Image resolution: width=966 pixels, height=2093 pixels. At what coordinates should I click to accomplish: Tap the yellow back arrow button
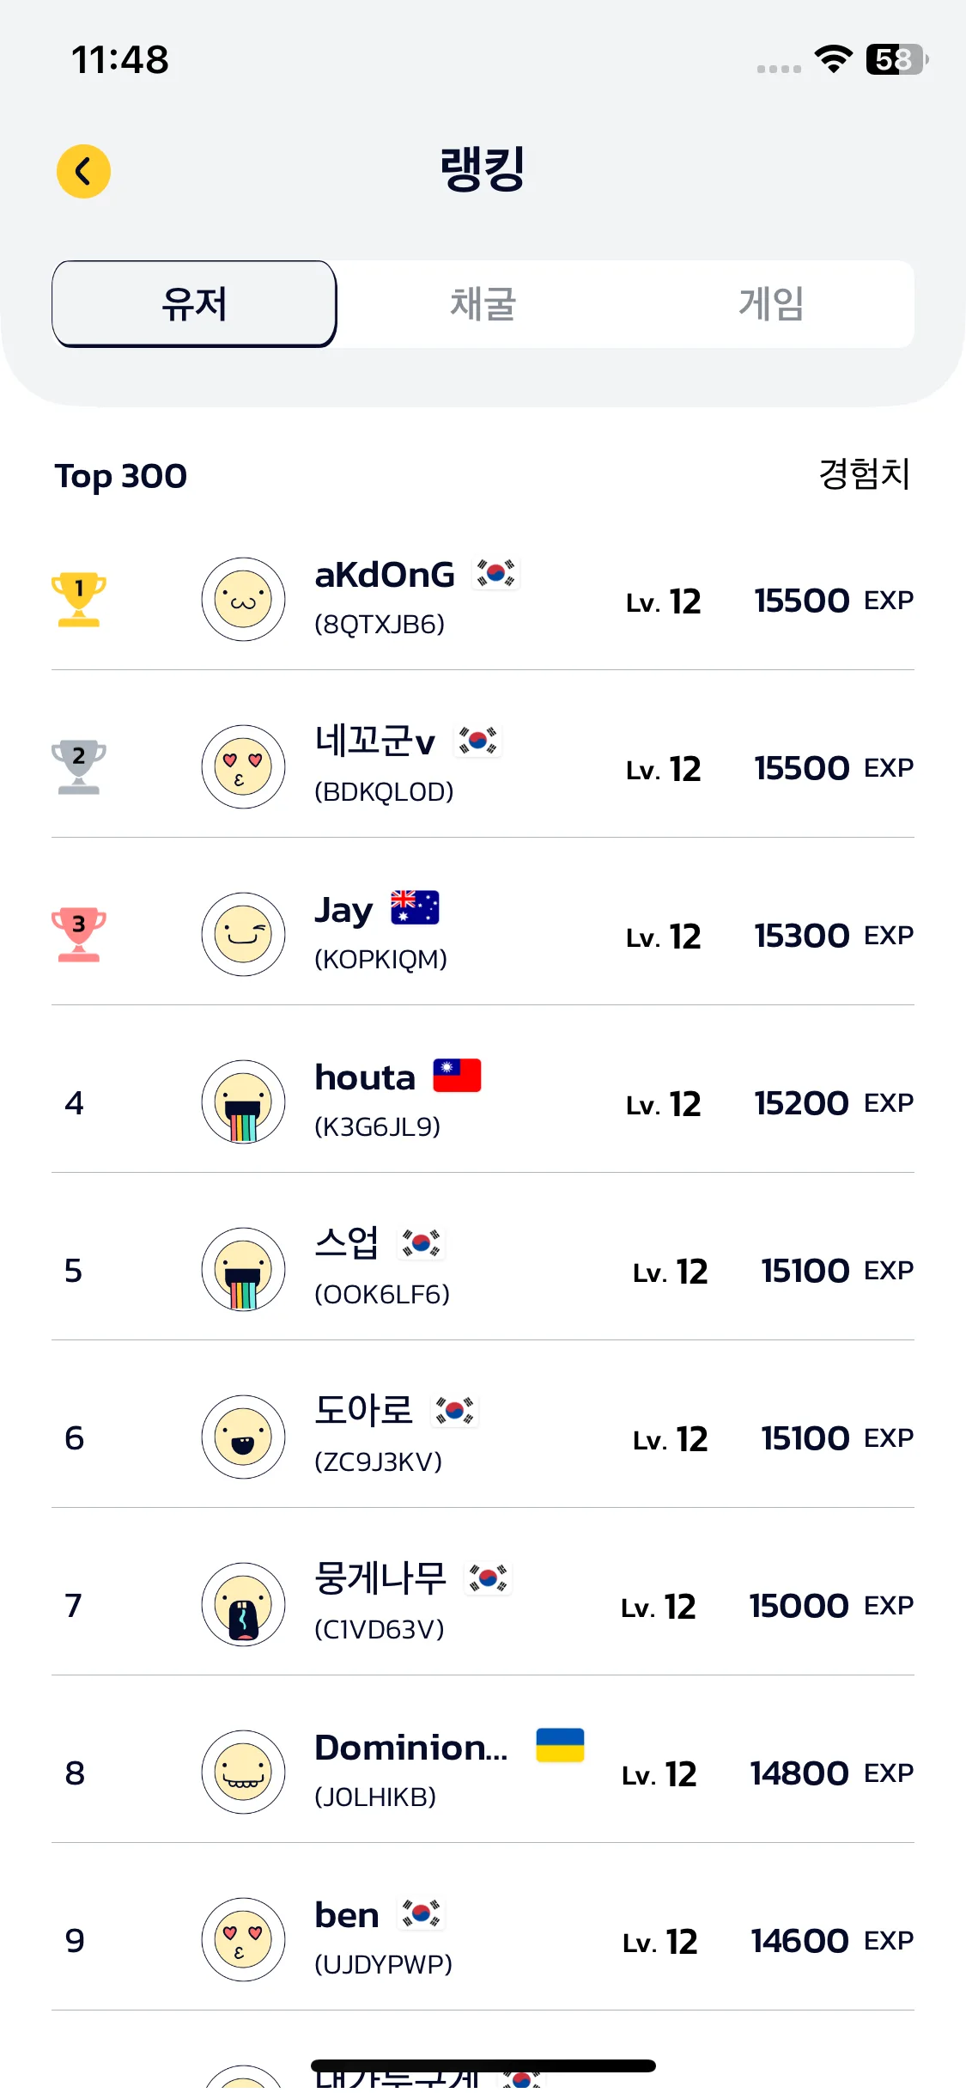[x=83, y=172]
